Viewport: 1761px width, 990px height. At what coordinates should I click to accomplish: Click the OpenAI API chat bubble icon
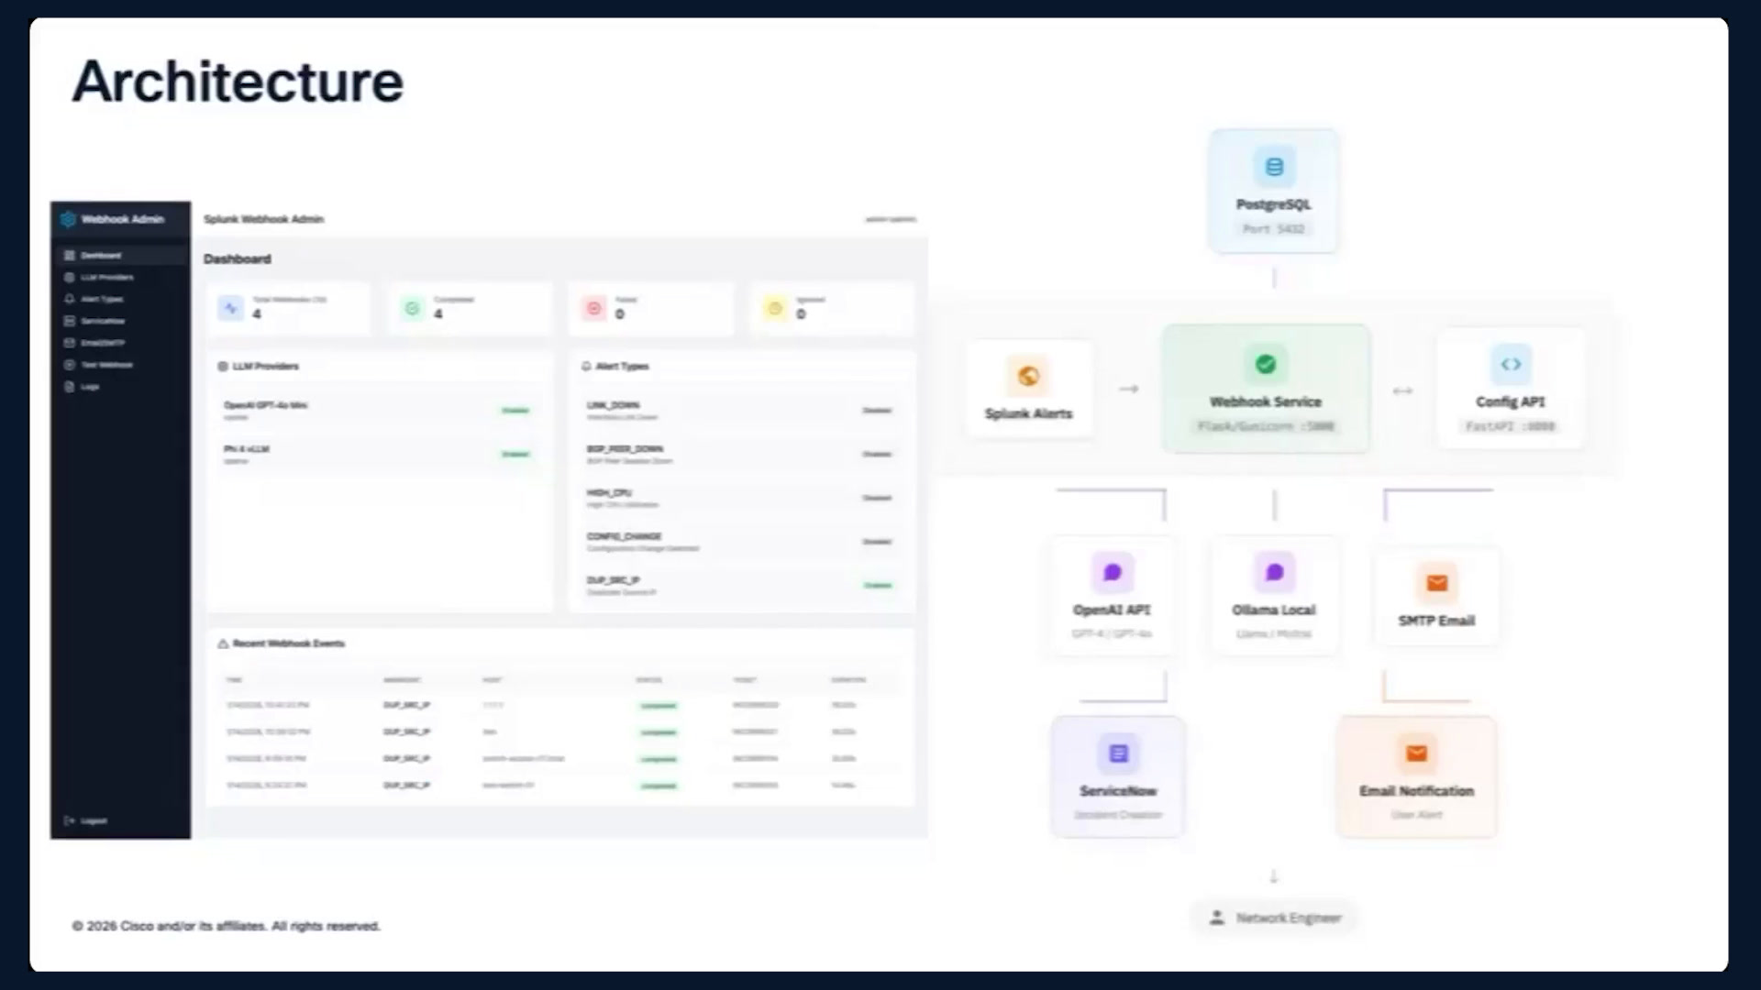click(1113, 573)
